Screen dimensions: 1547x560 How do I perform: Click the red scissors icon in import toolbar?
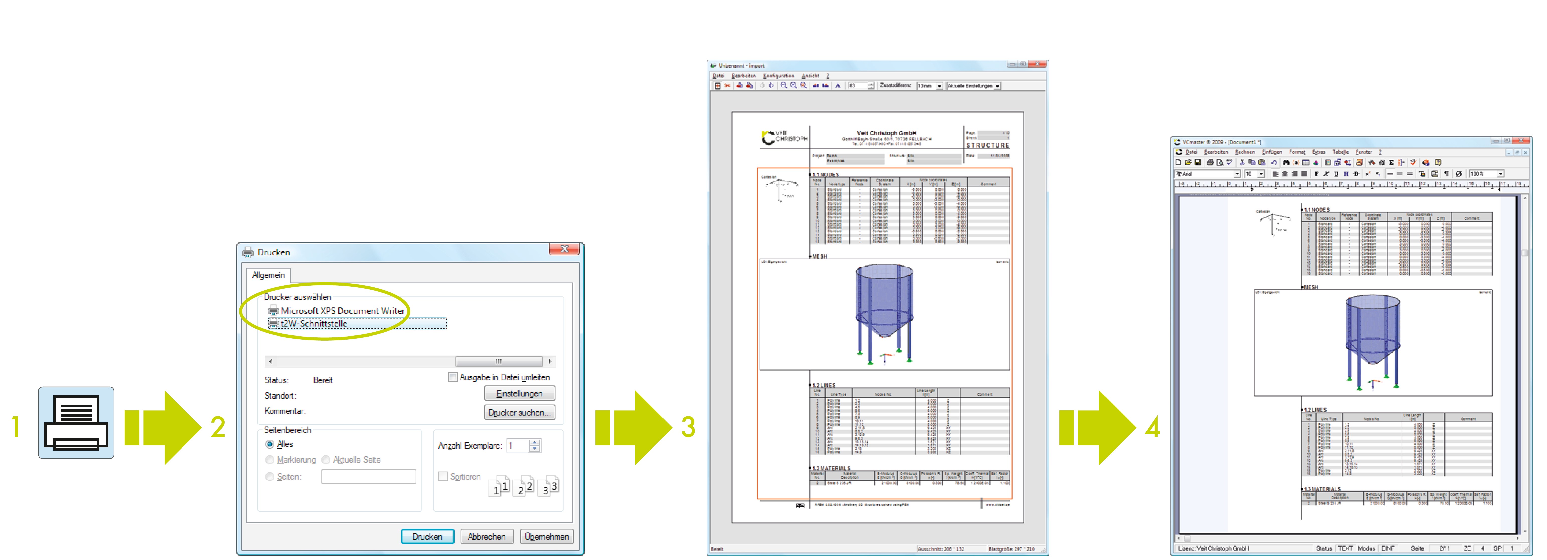(727, 86)
